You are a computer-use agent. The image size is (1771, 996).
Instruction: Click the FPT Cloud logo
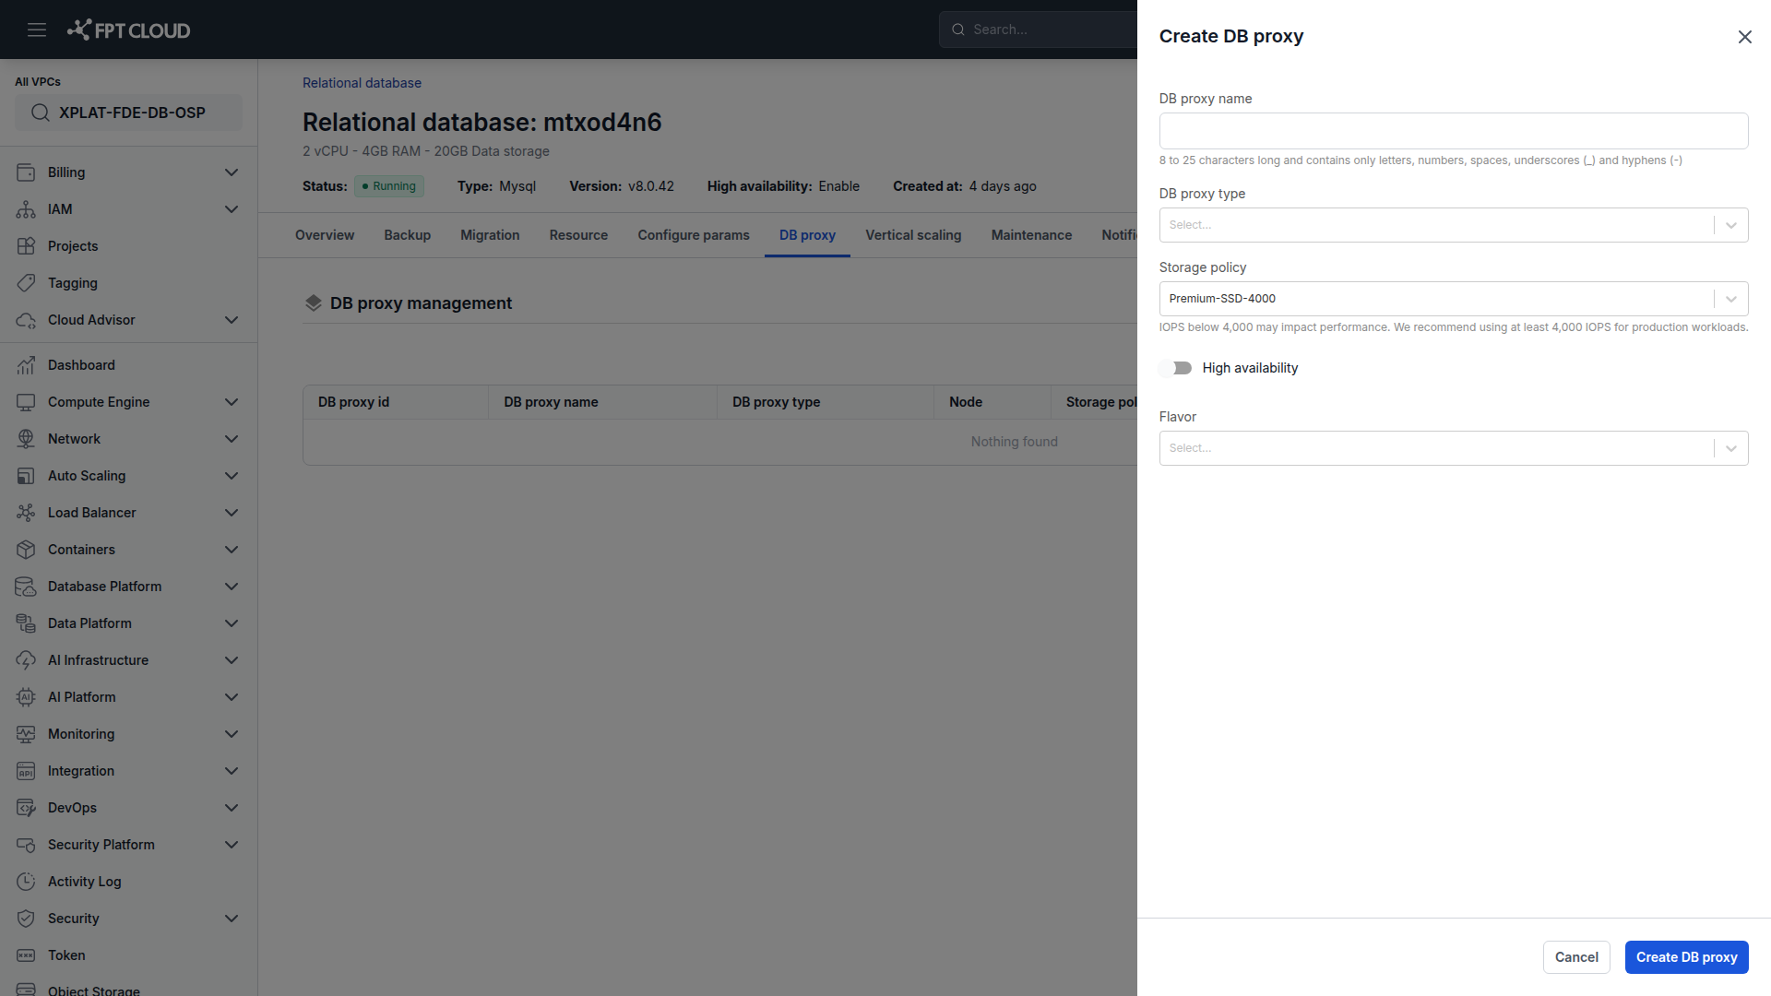tap(129, 30)
